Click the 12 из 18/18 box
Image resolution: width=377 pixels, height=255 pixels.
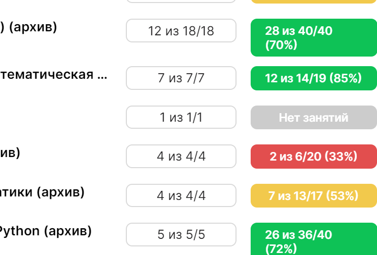(181, 31)
